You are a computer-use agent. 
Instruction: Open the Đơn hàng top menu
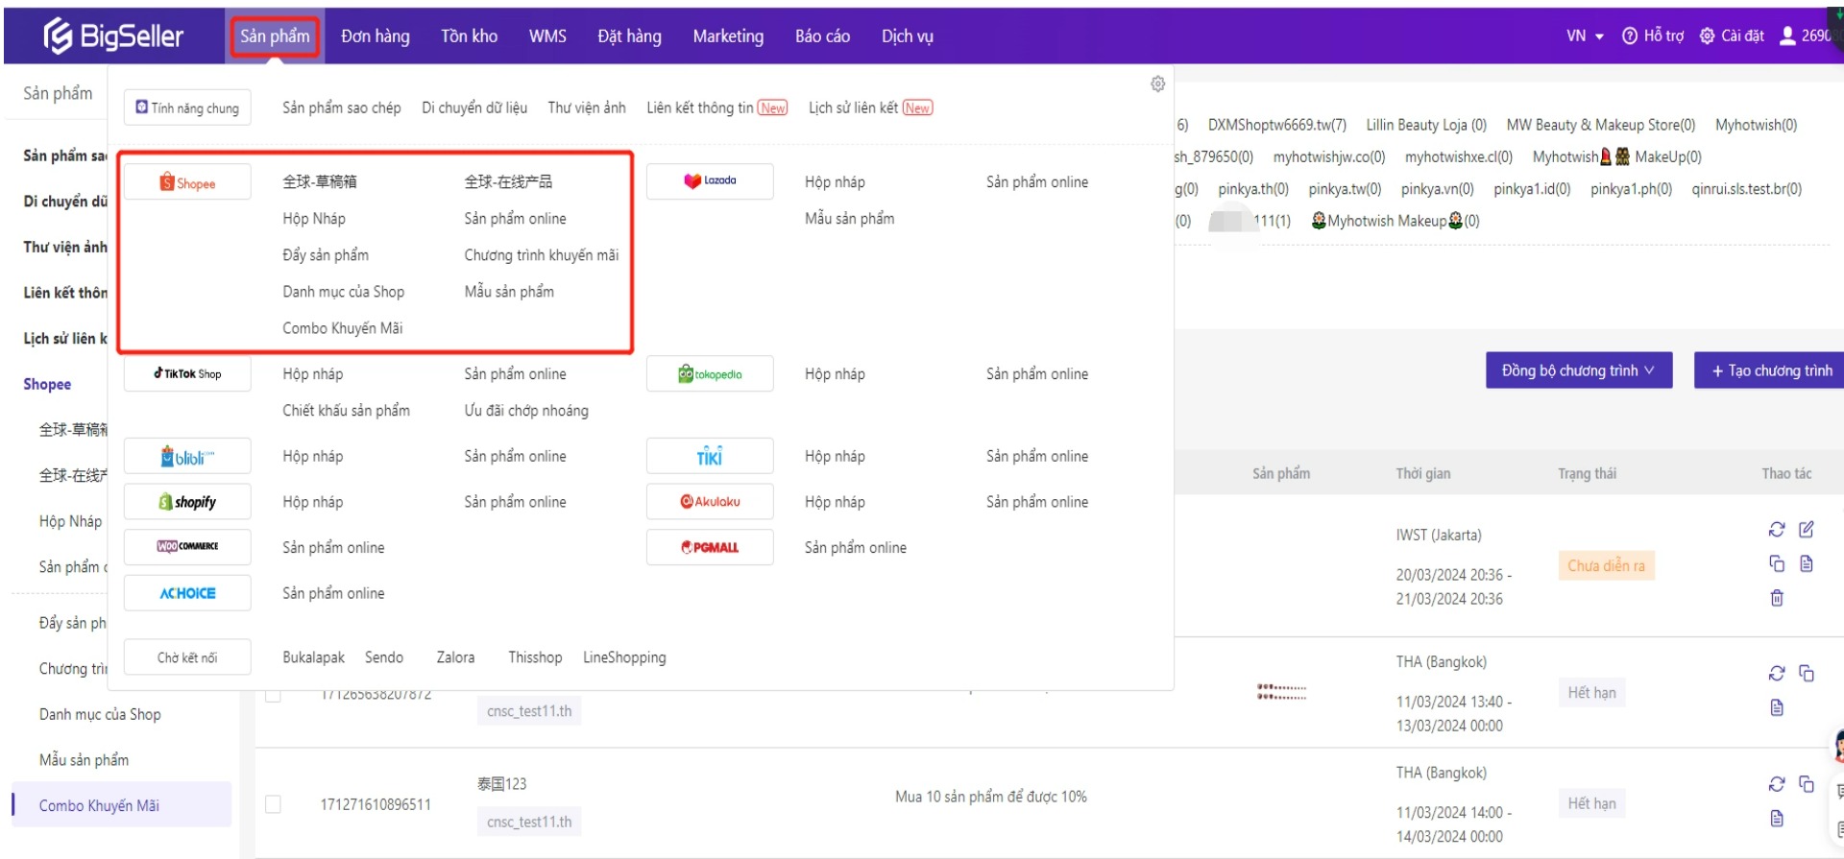click(x=376, y=36)
